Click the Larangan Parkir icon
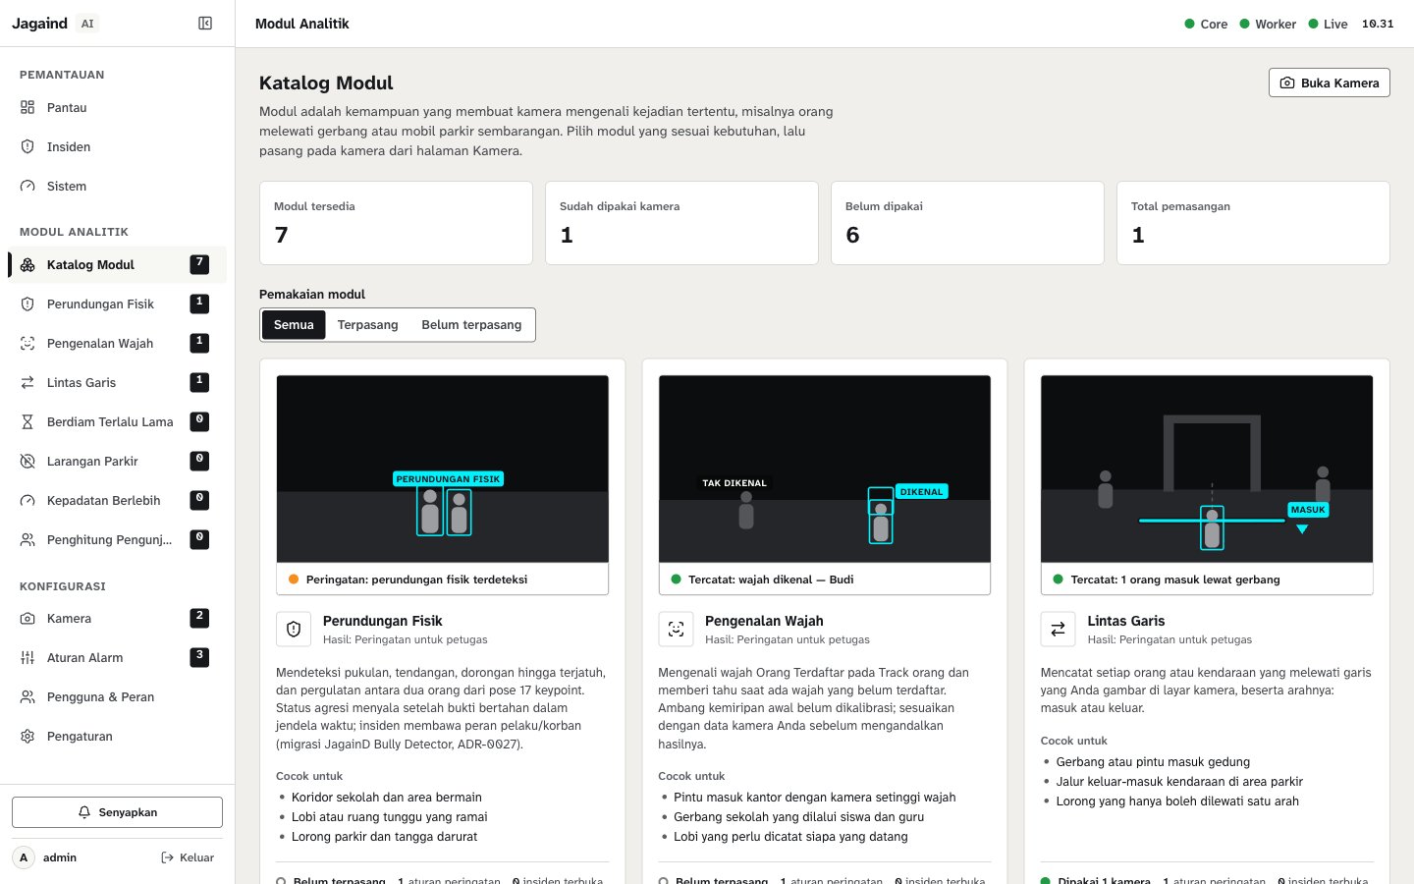Screen dimensions: 1414x884 pos(27,462)
